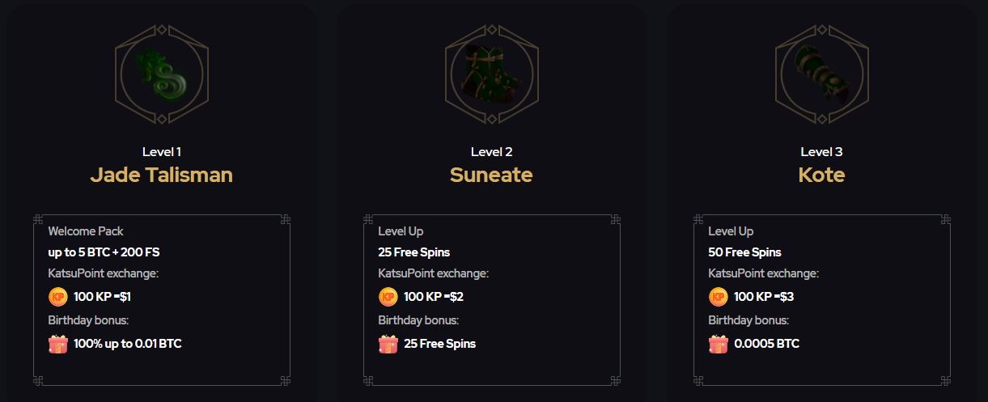Select the Jade Talisman title
988x402 pixels.
pos(162,175)
